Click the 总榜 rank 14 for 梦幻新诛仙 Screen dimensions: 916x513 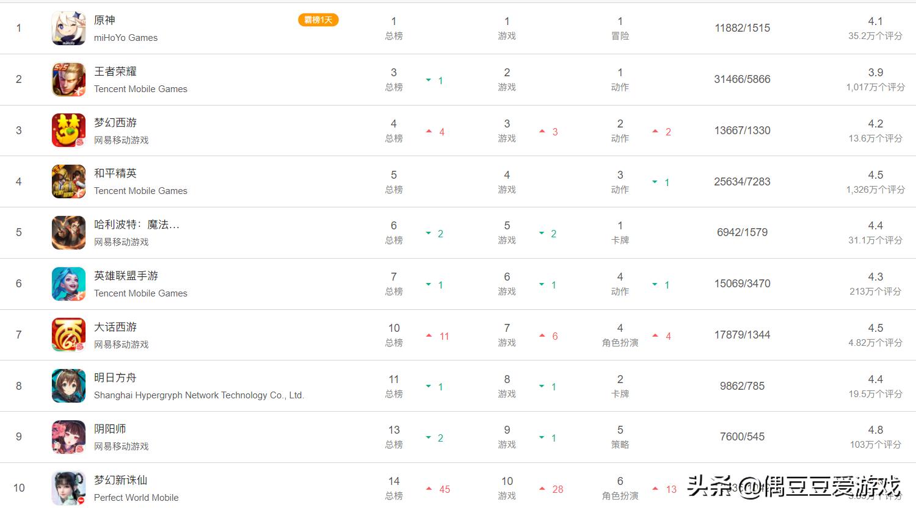click(394, 488)
